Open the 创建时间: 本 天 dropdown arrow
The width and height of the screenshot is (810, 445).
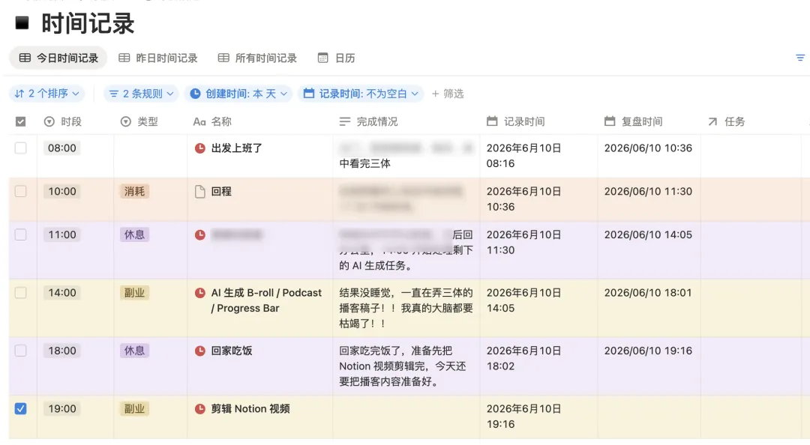point(283,94)
